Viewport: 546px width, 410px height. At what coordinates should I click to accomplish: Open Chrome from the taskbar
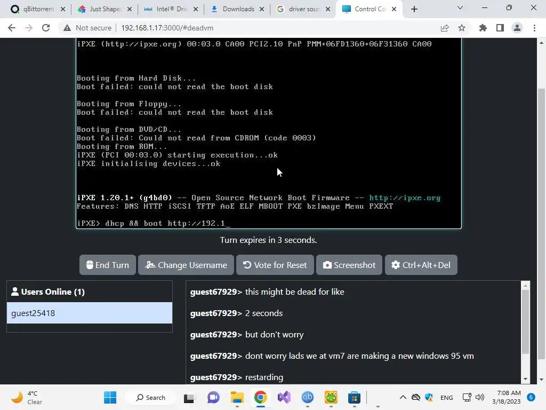(260, 397)
